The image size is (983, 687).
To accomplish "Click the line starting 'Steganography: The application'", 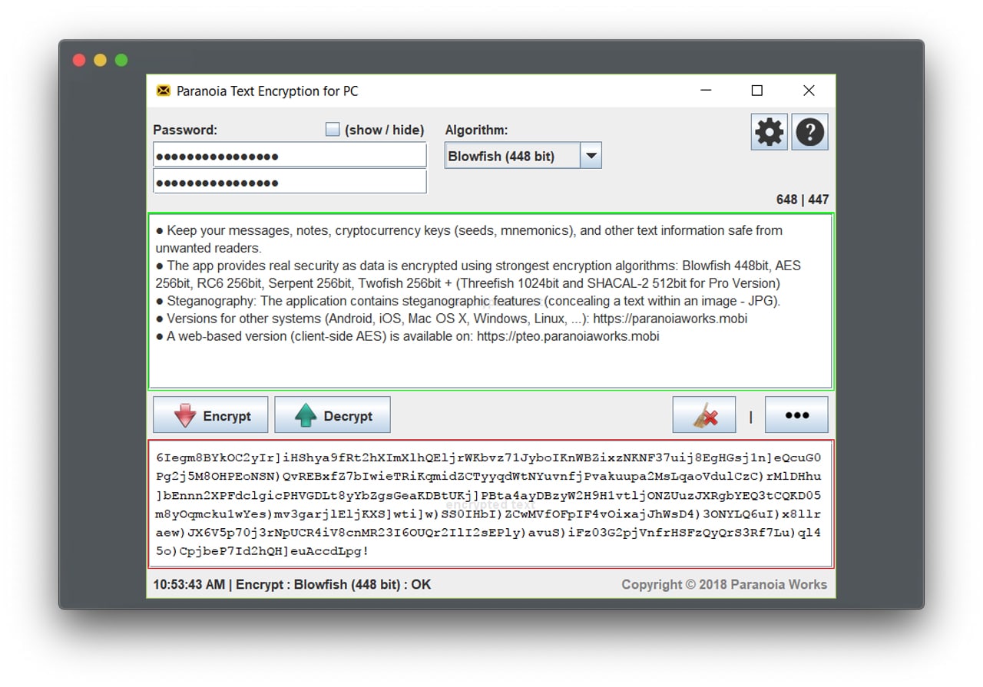I will pos(468,301).
